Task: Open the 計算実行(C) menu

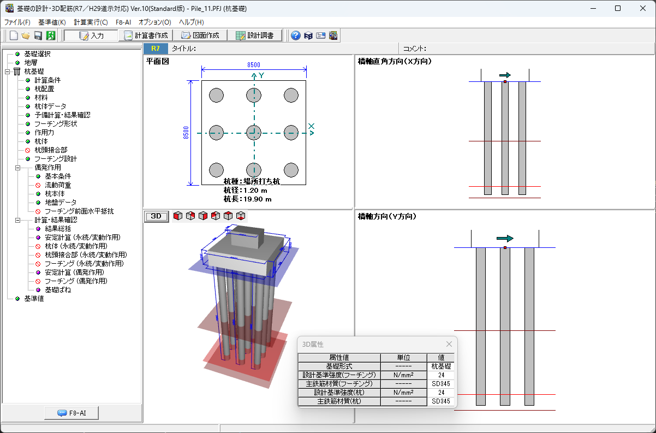Action: [x=91, y=22]
